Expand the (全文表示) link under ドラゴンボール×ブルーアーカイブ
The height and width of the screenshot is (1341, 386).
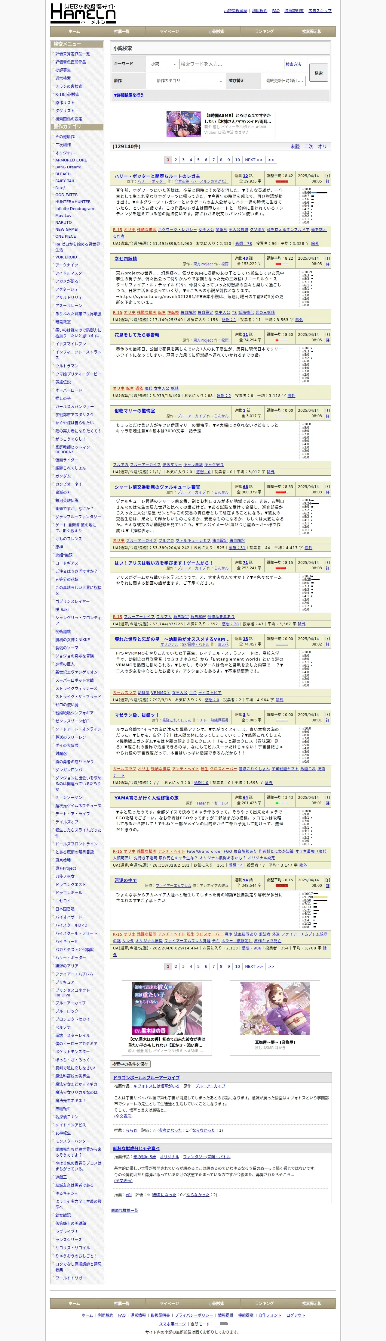124,1116
